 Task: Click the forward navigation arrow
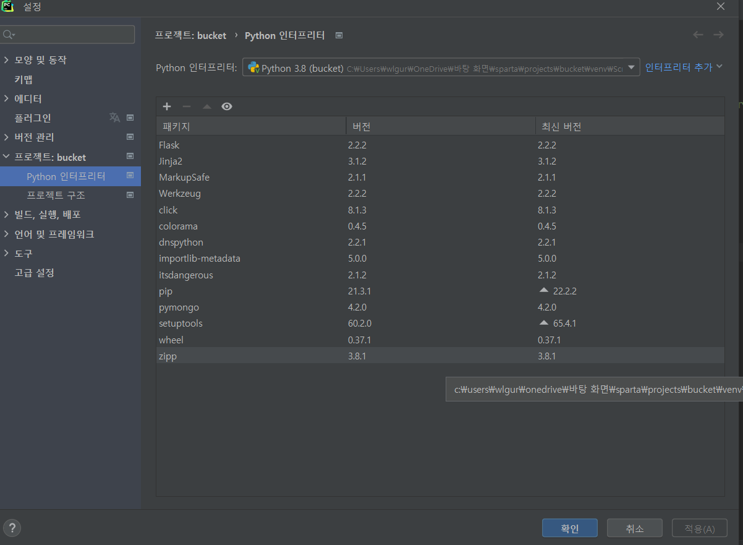click(x=718, y=35)
